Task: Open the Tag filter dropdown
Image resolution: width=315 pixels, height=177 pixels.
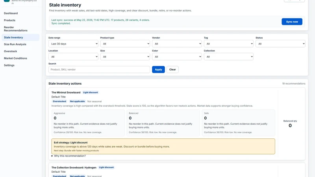Action: [x=229, y=44]
